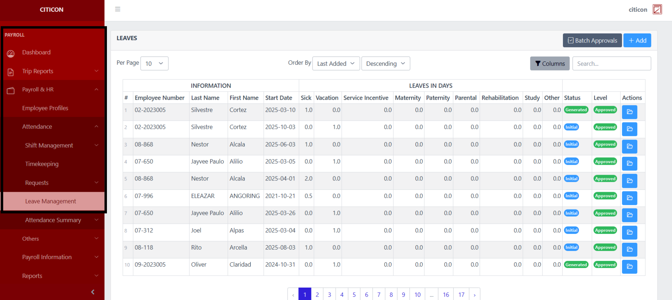The width and height of the screenshot is (672, 300).
Task: Change the Descending sort direction dropdown
Action: point(385,64)
